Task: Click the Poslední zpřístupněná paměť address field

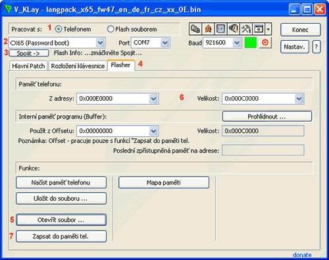Action: click(263, 150)
